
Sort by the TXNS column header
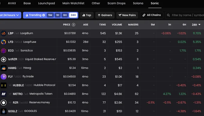(x=103, y=25)
